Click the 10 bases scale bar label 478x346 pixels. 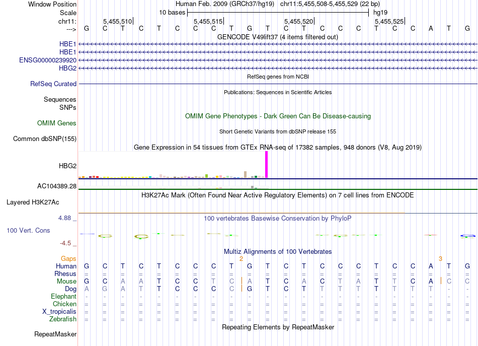point(172,13)
